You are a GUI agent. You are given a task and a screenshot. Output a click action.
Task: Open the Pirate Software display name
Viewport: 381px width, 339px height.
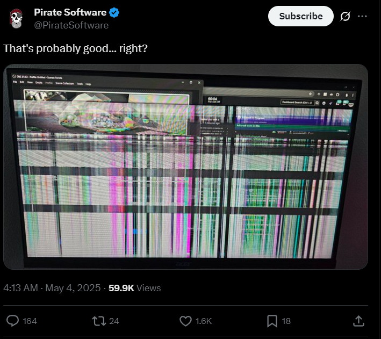point(70,12)
